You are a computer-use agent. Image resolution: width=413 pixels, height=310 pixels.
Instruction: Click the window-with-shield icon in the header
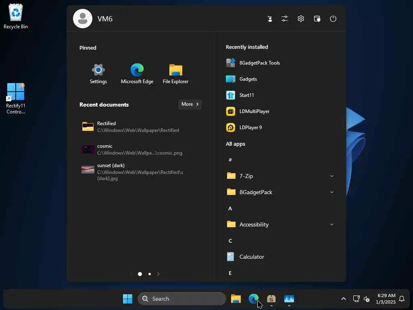click(317, 19)
